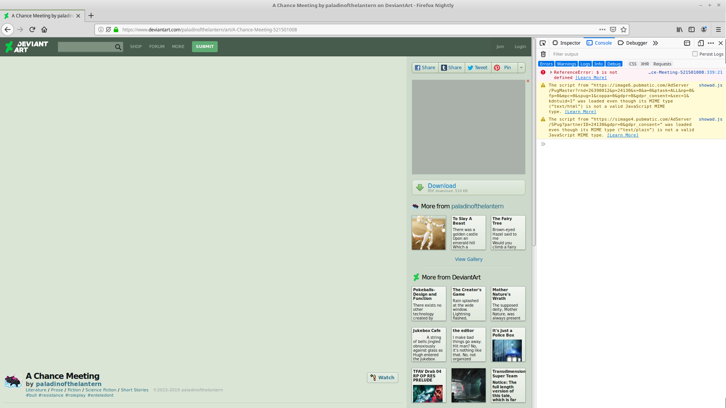Open the sidebar icon in Firefox toolbar
Screen dimensions: 726x408
point(692,29)
